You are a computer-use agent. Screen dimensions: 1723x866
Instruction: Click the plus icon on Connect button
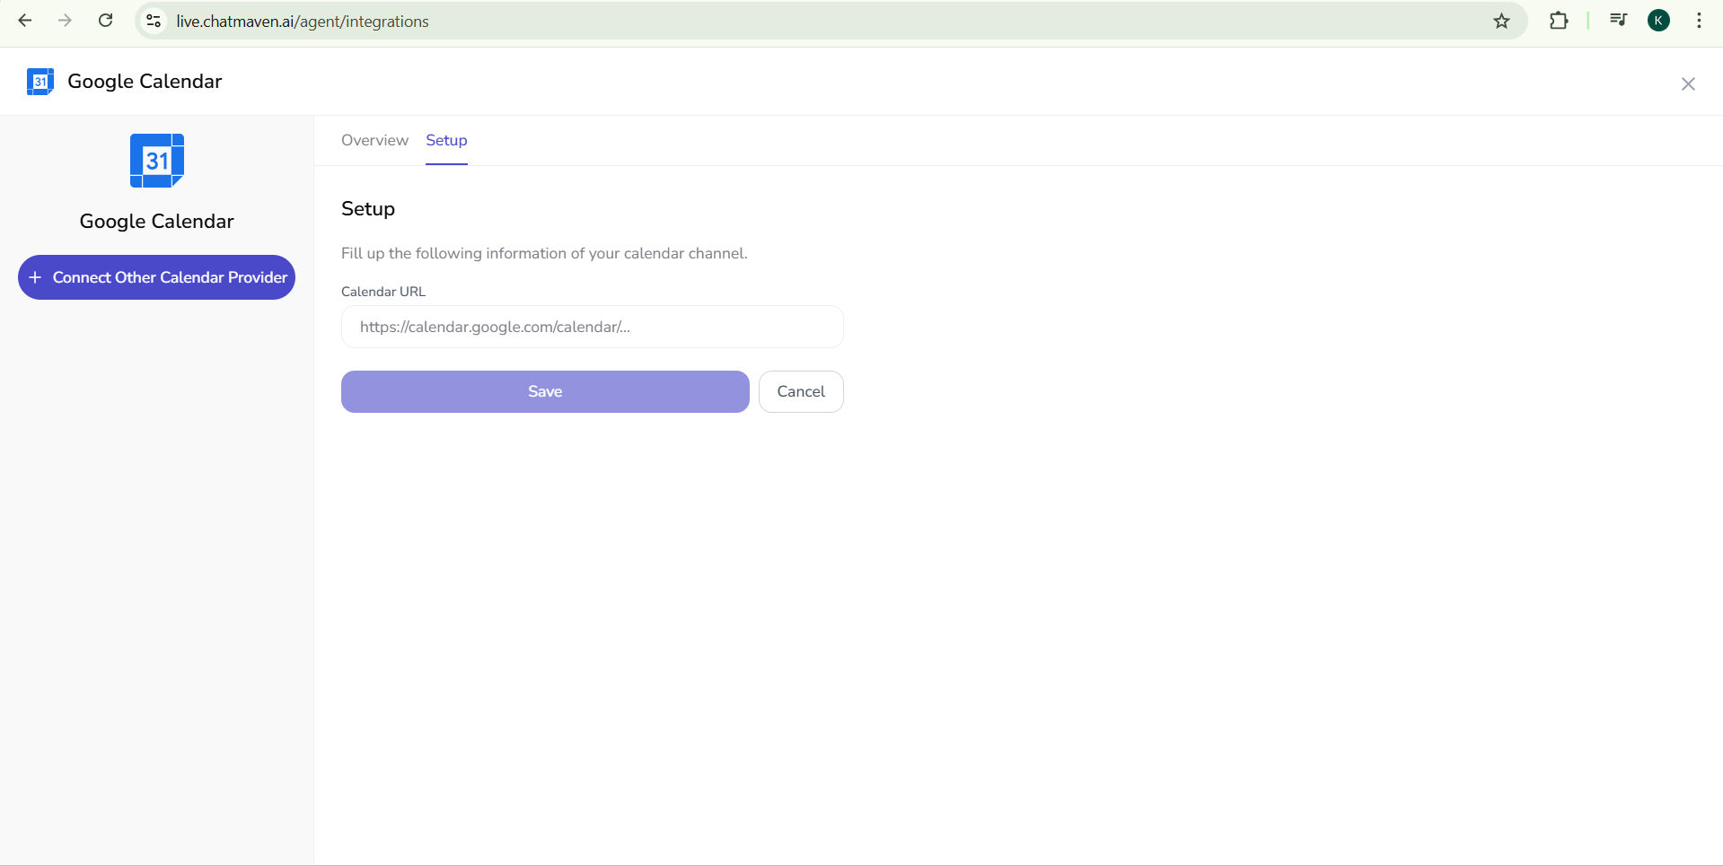click(35, 277)
